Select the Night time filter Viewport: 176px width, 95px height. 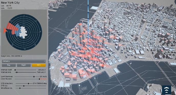(24, 65)
